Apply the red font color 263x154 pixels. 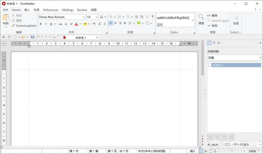(x=76, y=24)
